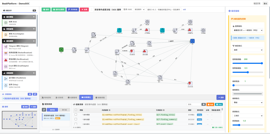Click the red shield node at canvas bottom right
Viewport: 270px width, 134px height.
pyautogui.click(x=190, y=84)
